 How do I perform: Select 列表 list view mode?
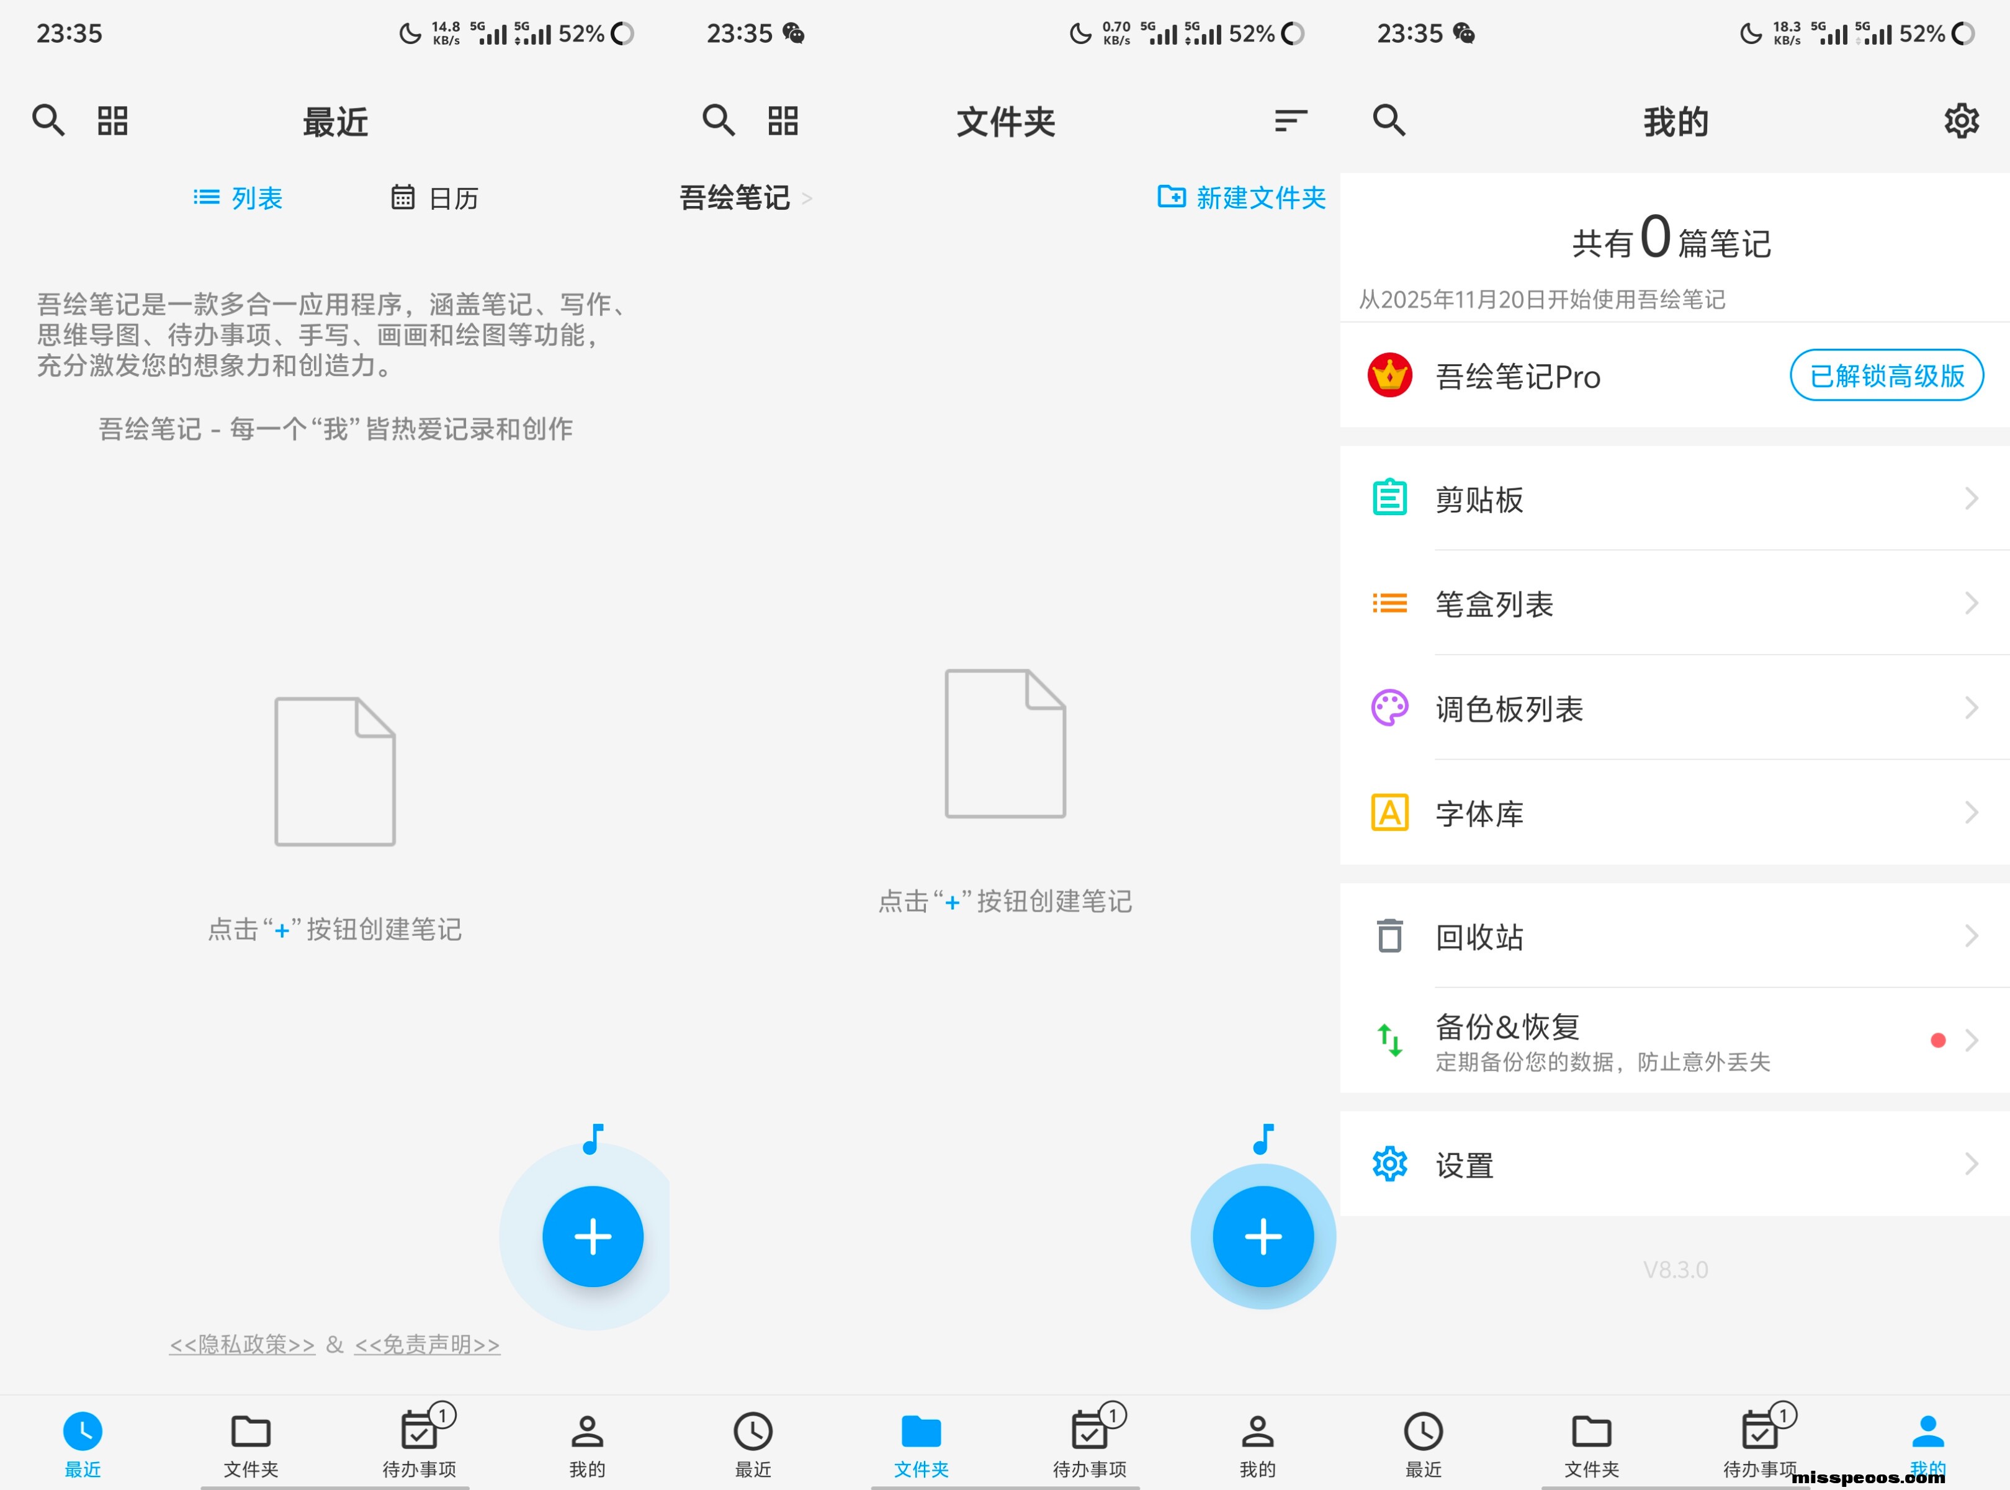pos(239,197)
